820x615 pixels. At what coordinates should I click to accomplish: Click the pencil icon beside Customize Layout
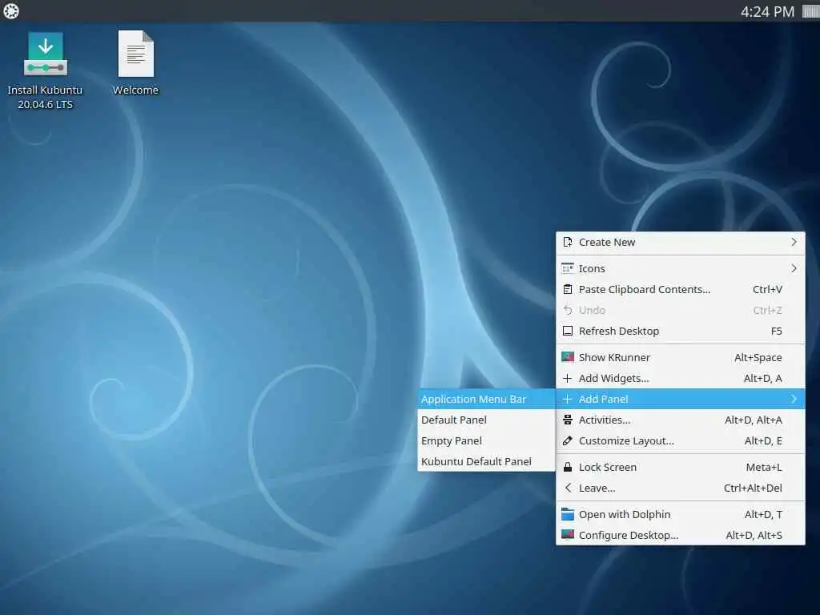(568, 441)
